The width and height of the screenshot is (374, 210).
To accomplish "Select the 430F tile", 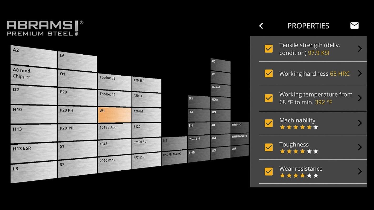I will pyautogui.click(x=220, y=116).
